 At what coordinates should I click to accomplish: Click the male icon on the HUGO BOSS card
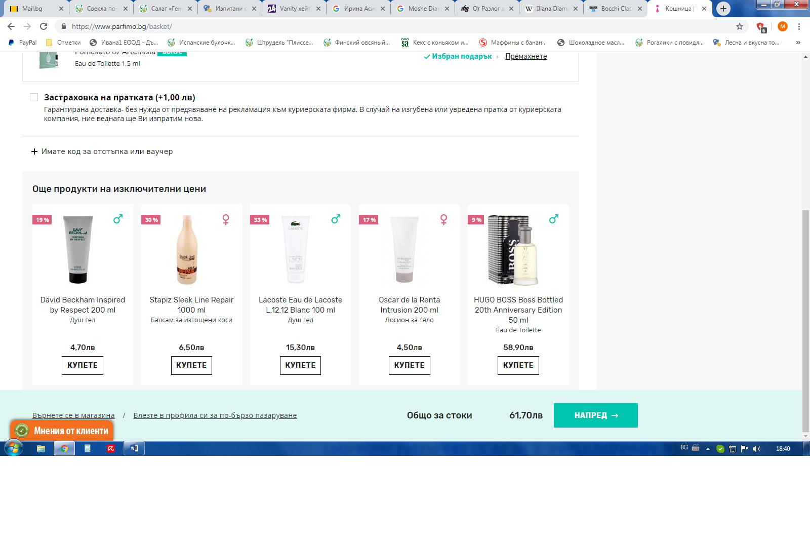pos(553,219)
